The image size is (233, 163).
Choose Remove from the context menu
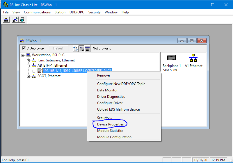click(124, 75)
